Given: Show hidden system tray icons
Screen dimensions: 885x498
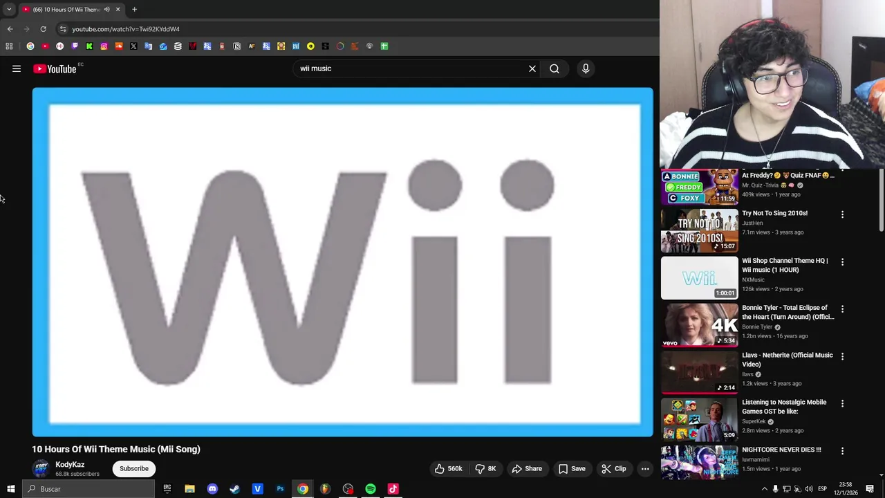Looking at the screenshot, I should click(x=764, y=489).
